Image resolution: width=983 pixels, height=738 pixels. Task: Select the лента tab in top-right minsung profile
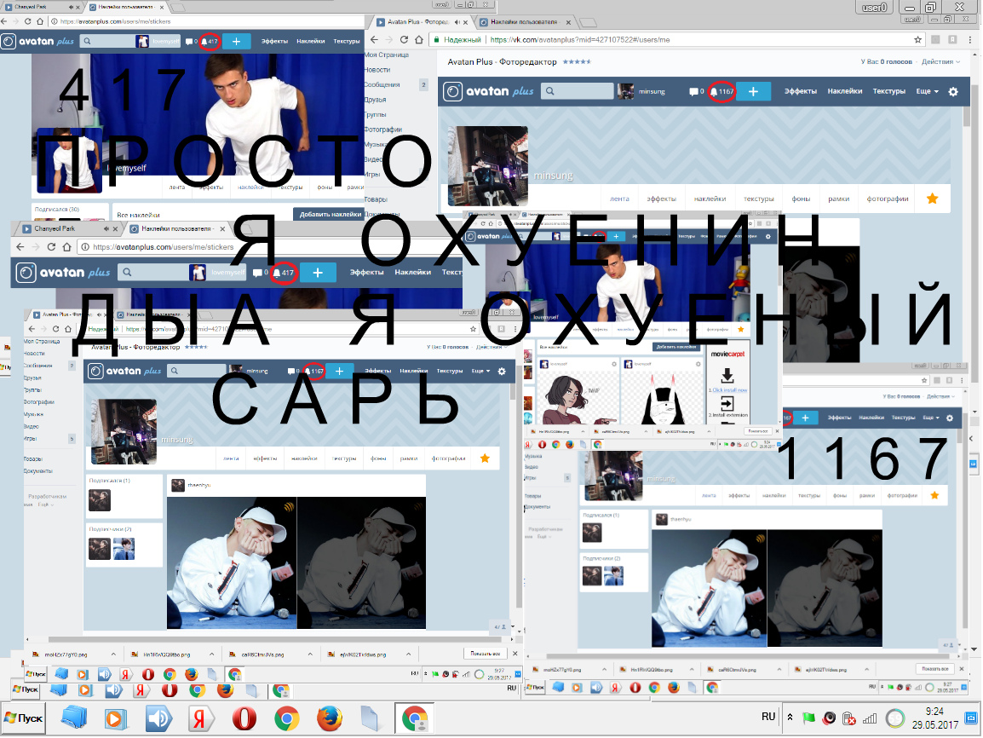[x=619, y=199]
